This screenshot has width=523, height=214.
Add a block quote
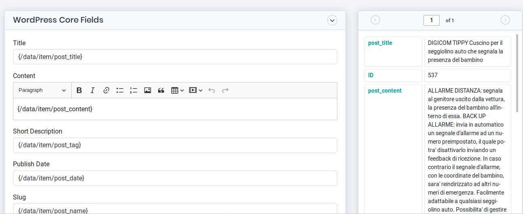[x=161, y=90]
